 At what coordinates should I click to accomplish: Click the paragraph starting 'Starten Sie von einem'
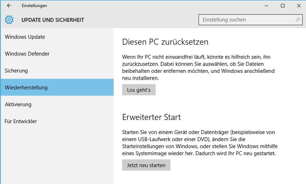pos(200,143)
